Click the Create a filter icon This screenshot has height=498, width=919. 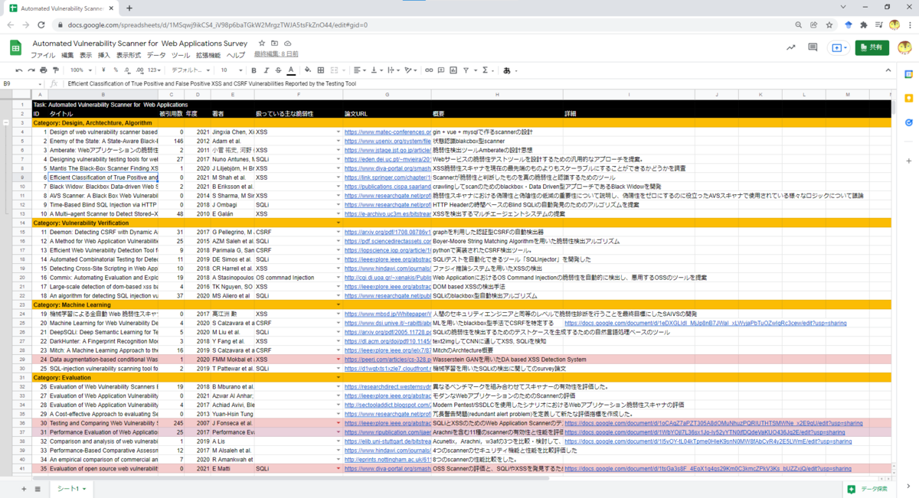(x=466, y=70)
